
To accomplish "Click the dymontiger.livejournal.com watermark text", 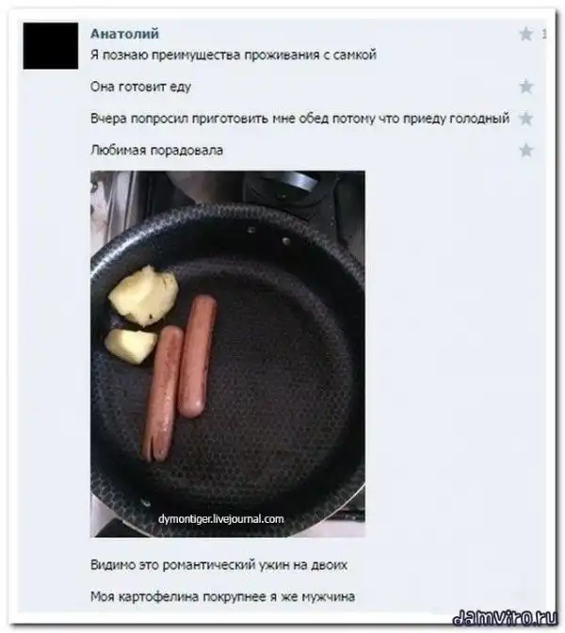I will (220, 519).
